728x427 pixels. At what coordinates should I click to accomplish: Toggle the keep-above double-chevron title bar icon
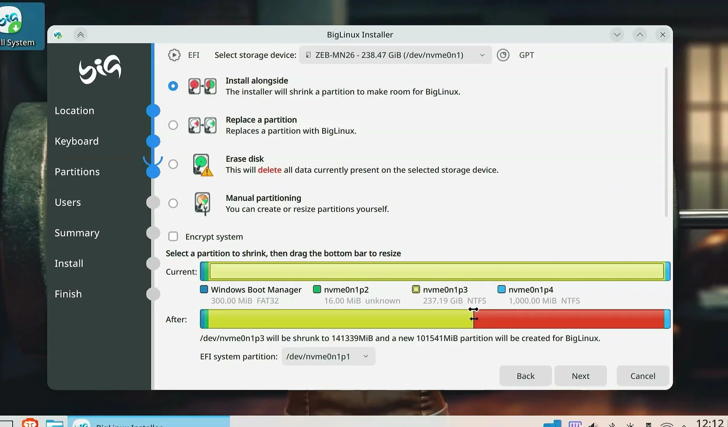[81, 35]
